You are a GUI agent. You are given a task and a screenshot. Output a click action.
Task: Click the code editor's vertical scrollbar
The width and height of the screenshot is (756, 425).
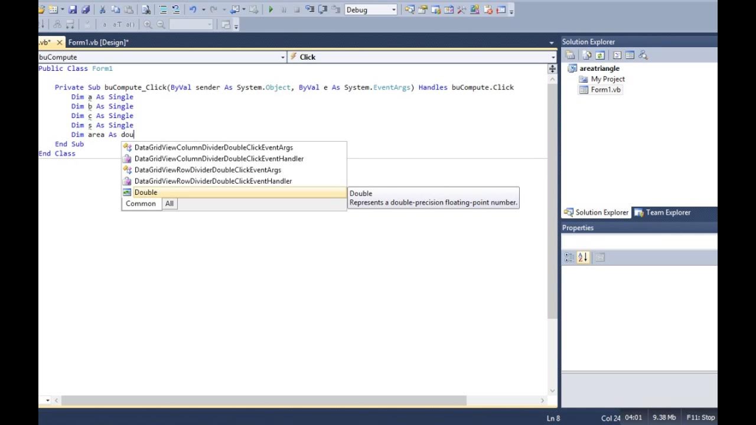tap(552, 201)
